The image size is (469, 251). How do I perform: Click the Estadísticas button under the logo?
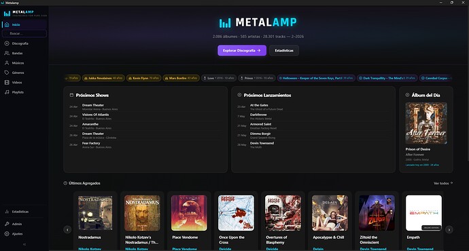tap(284, 50)
